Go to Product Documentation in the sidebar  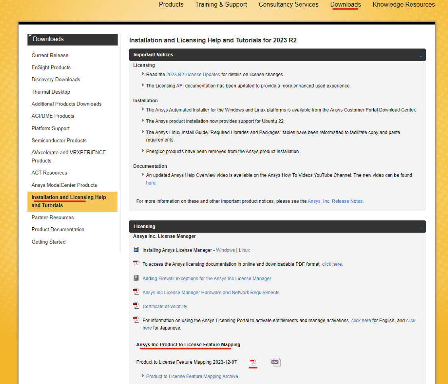point(58,230)
